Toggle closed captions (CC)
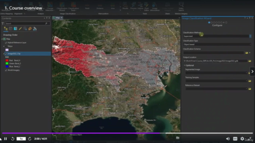The width and height of the screenshot is (255, 143). (x=235, y=139)
